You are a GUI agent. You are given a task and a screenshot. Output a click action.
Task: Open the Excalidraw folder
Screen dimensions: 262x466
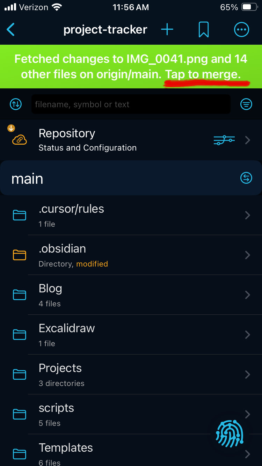131,335
